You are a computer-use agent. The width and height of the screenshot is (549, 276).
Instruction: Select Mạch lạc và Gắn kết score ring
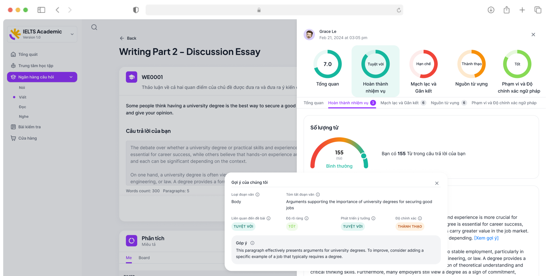pyautogui.click(x=423, y=64)
